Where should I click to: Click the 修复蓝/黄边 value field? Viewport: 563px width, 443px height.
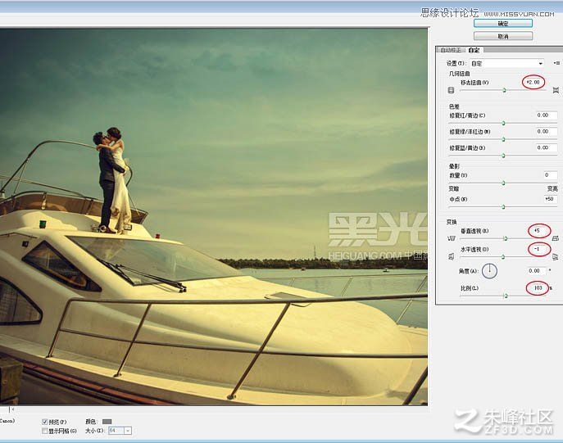547,147
